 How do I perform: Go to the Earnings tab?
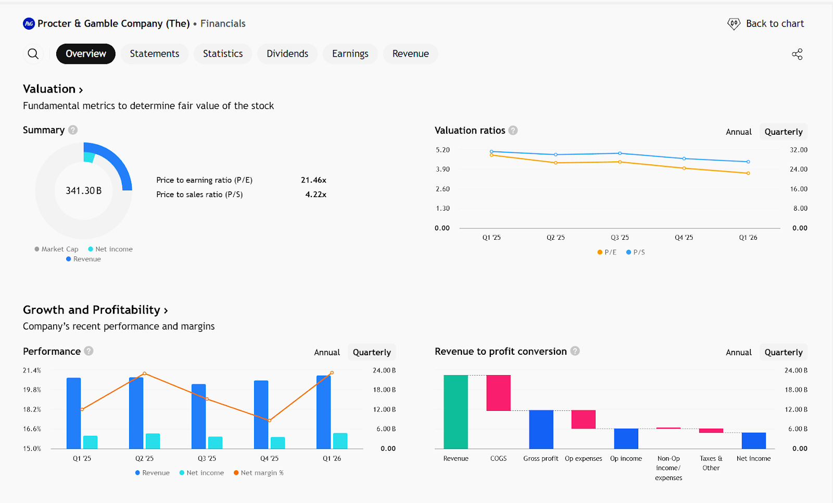350,54
